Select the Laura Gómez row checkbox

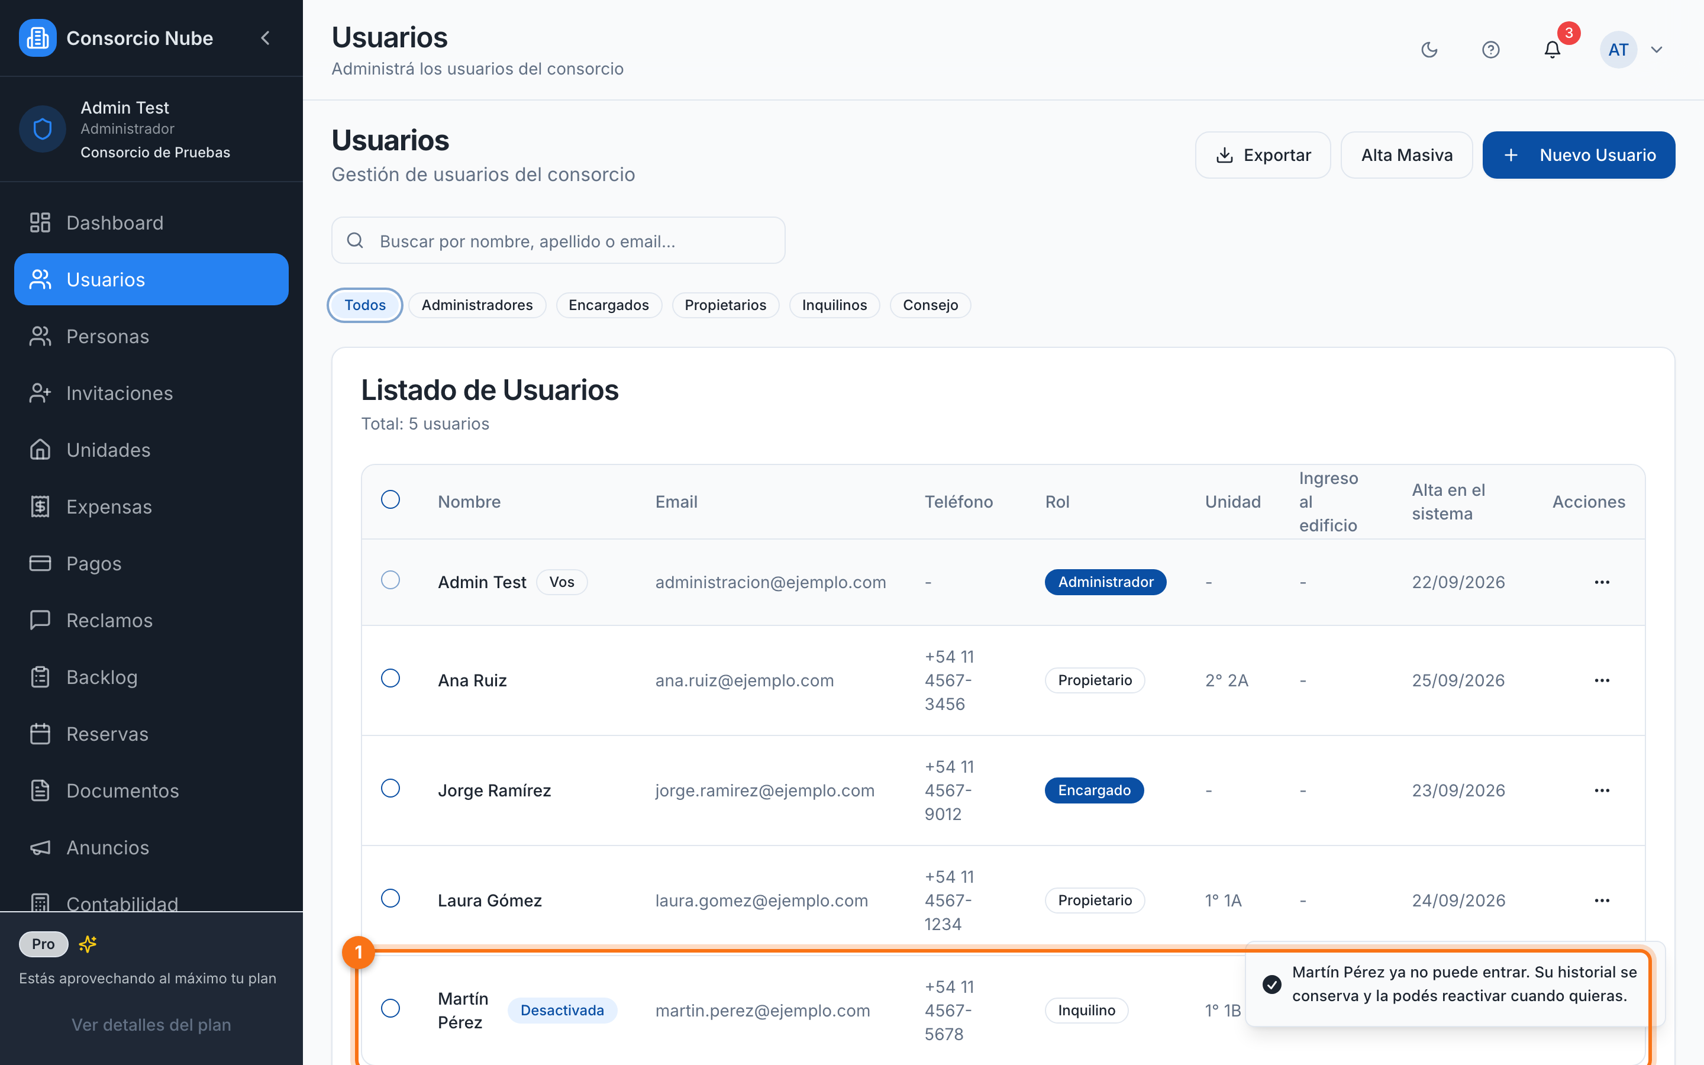click(x=390, y=898)
